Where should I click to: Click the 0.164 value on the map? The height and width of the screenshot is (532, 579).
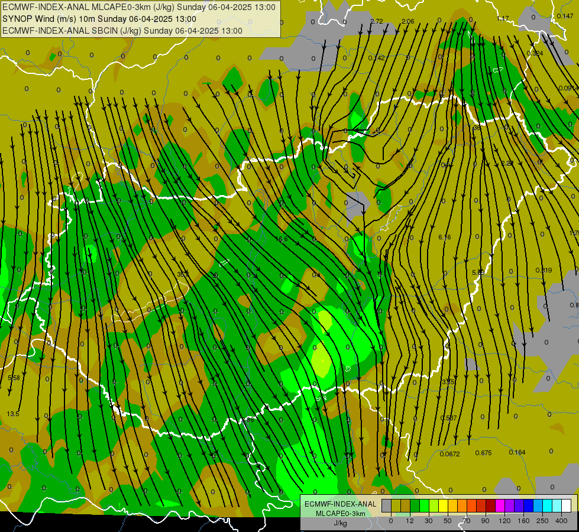517,452
